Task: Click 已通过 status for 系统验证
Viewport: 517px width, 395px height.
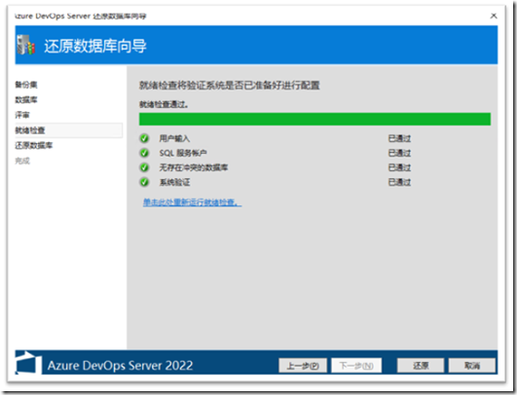Action: (x=399, y=182)
